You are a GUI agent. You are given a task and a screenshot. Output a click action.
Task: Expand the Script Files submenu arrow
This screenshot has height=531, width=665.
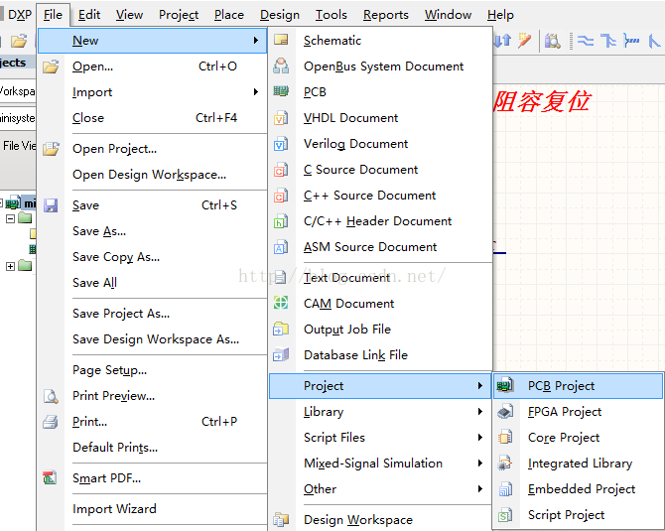click(480, 438)
